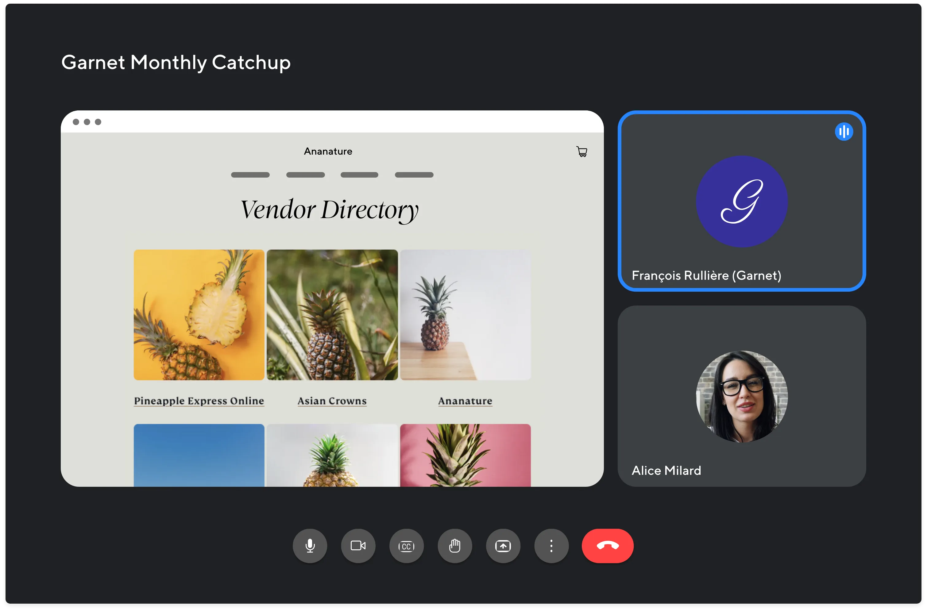Screen dimensions: 927x611
Task: Click the camera icon
Action: [x=358, y=546]
